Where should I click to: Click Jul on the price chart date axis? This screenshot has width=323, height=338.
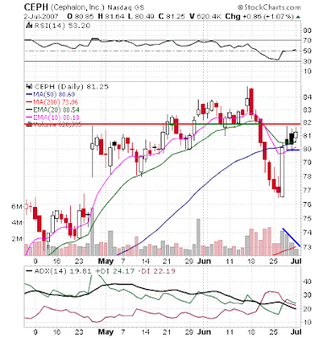point(296,261)
